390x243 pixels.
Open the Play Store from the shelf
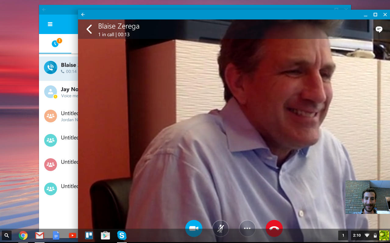(x=105, y=235)
